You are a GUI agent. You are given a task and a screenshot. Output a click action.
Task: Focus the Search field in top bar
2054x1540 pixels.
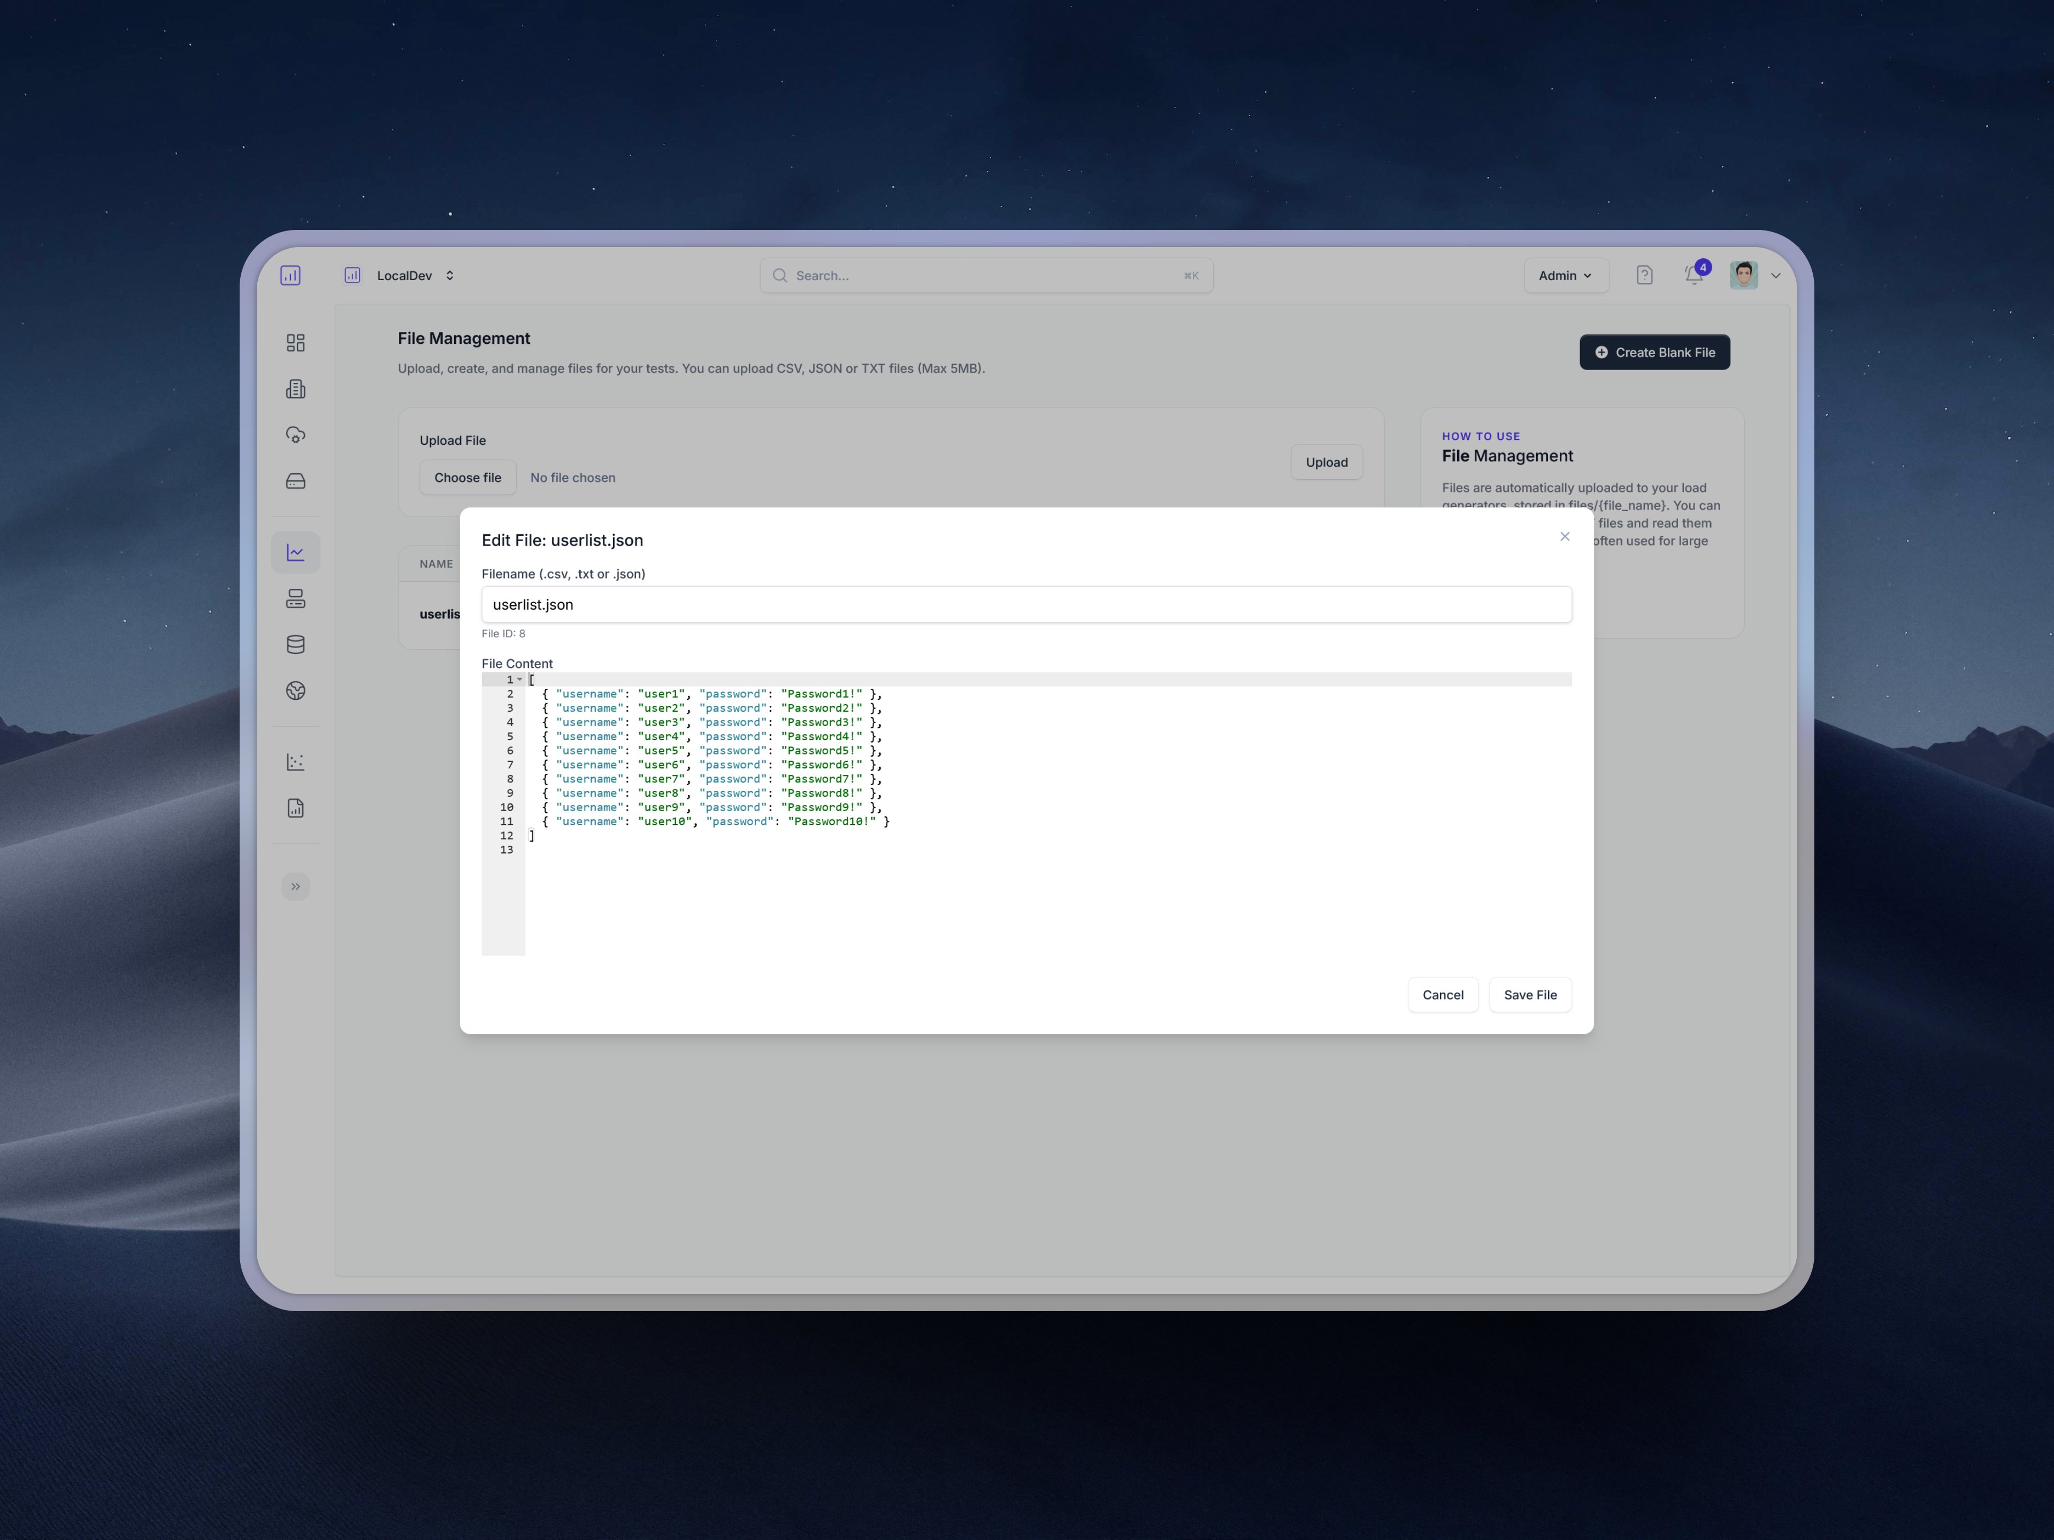986,276
